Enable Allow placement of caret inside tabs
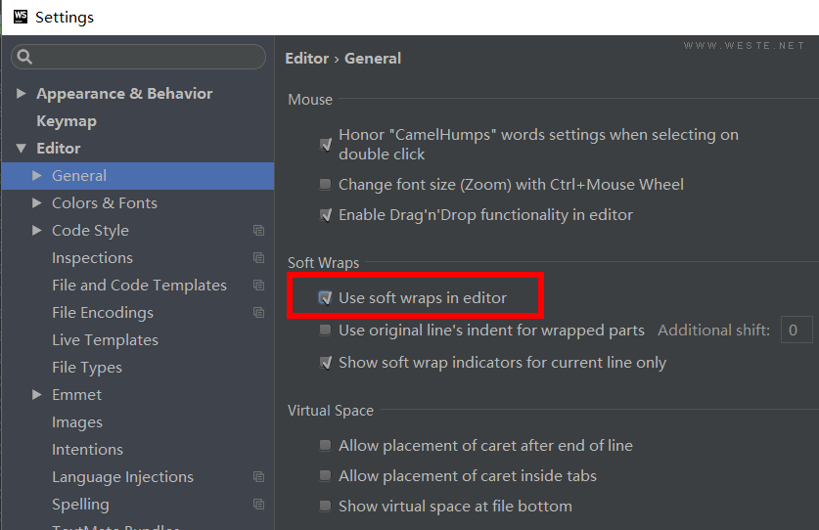 tap(326, 476)
